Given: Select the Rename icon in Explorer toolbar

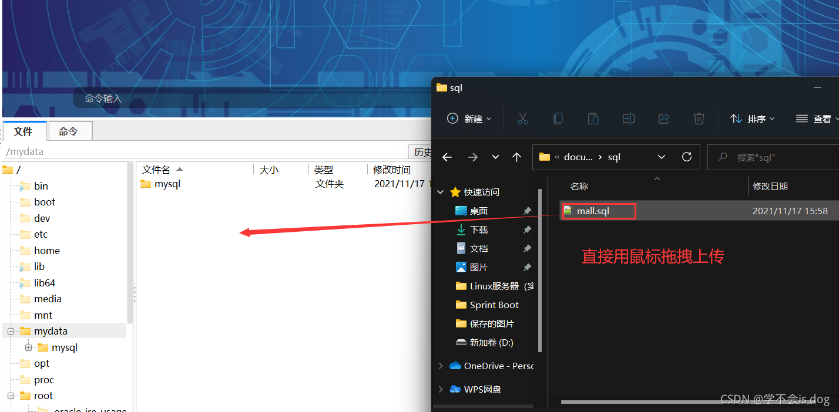Looking at the screenshot, I should click(628, 119).
